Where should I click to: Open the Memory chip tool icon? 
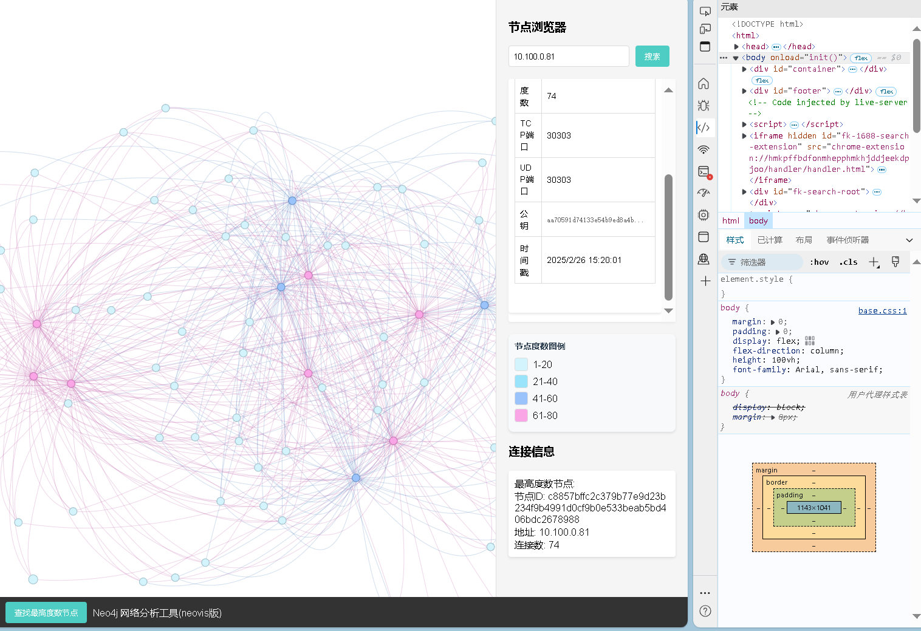point(704,215)
